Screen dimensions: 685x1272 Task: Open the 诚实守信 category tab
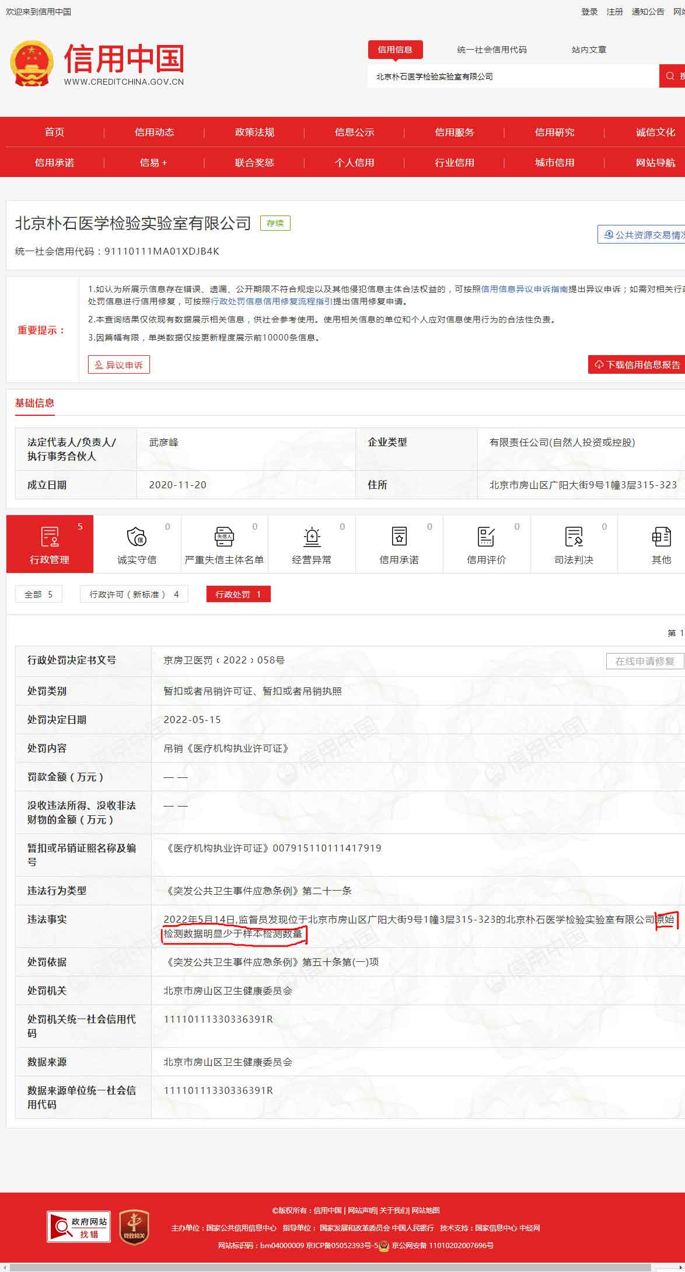tap(137, 544)
